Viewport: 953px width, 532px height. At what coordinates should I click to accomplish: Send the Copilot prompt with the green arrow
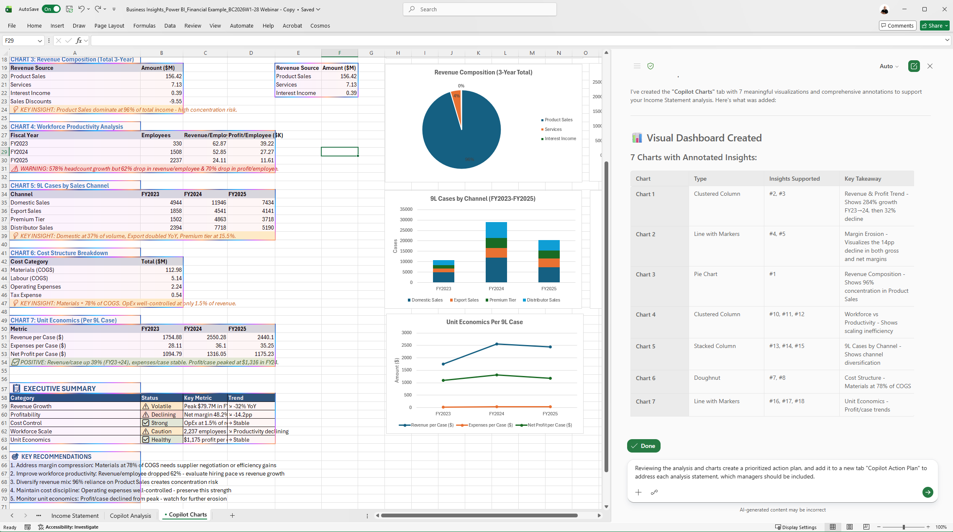tap(927, 492)
